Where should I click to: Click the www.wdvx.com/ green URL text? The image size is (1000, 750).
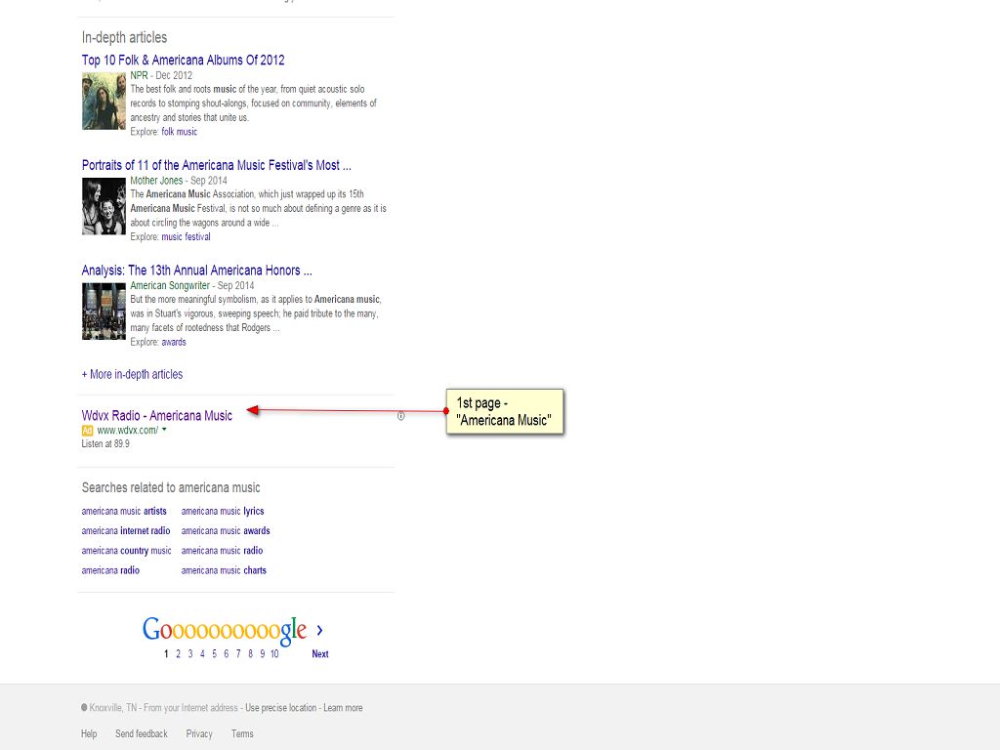(x=128, y=431)
